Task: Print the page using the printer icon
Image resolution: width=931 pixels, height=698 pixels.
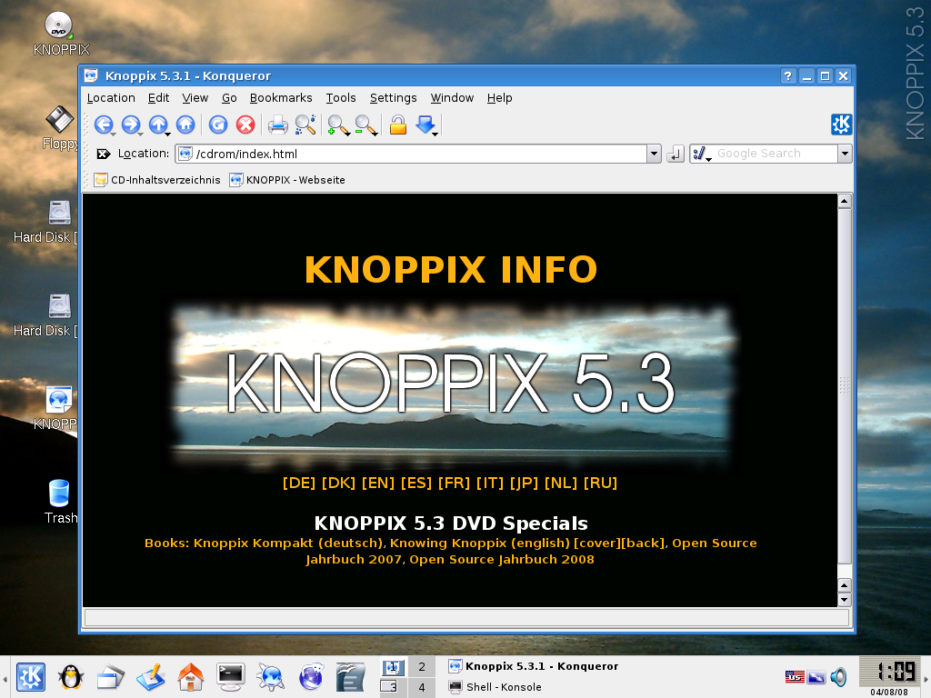Action: click(x=277, y=125)
